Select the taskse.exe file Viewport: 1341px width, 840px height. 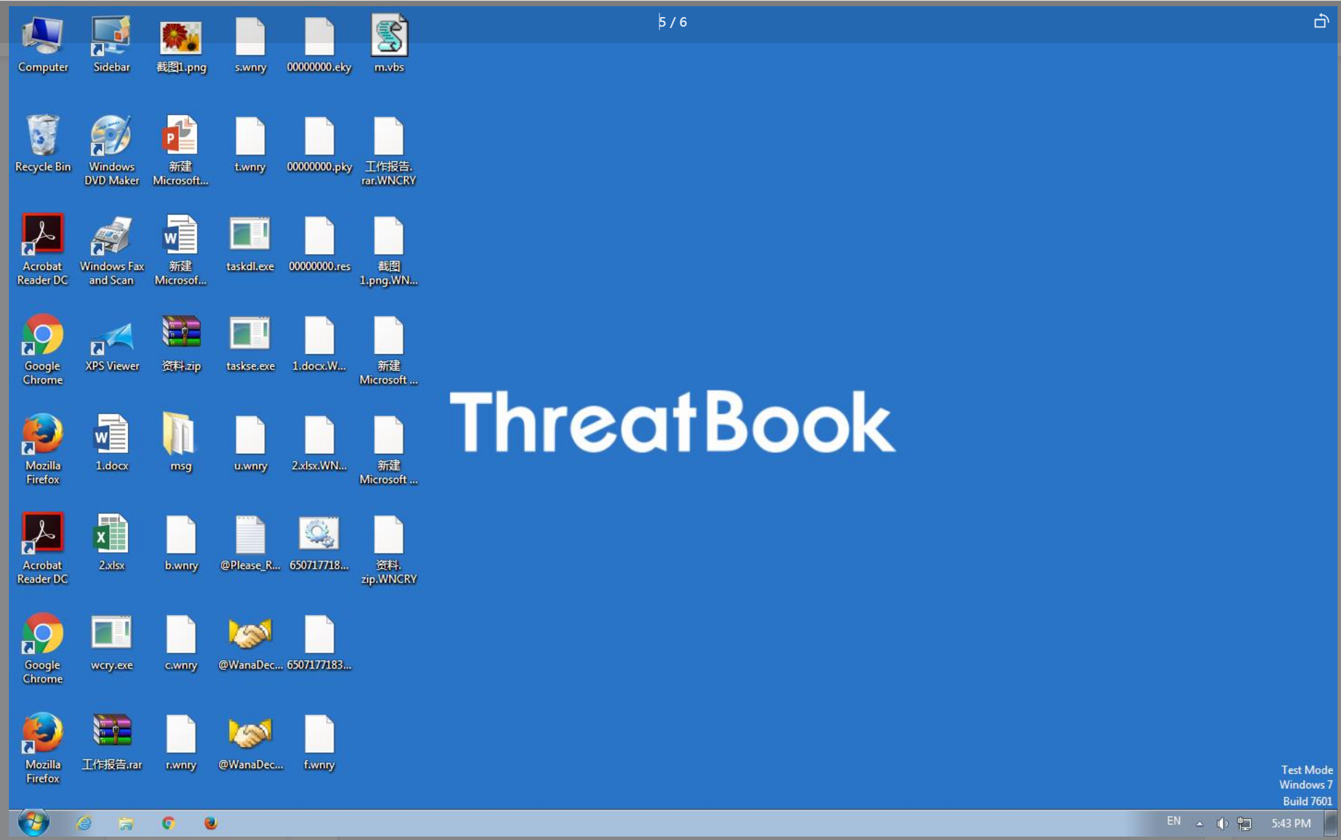coord(250,344)
